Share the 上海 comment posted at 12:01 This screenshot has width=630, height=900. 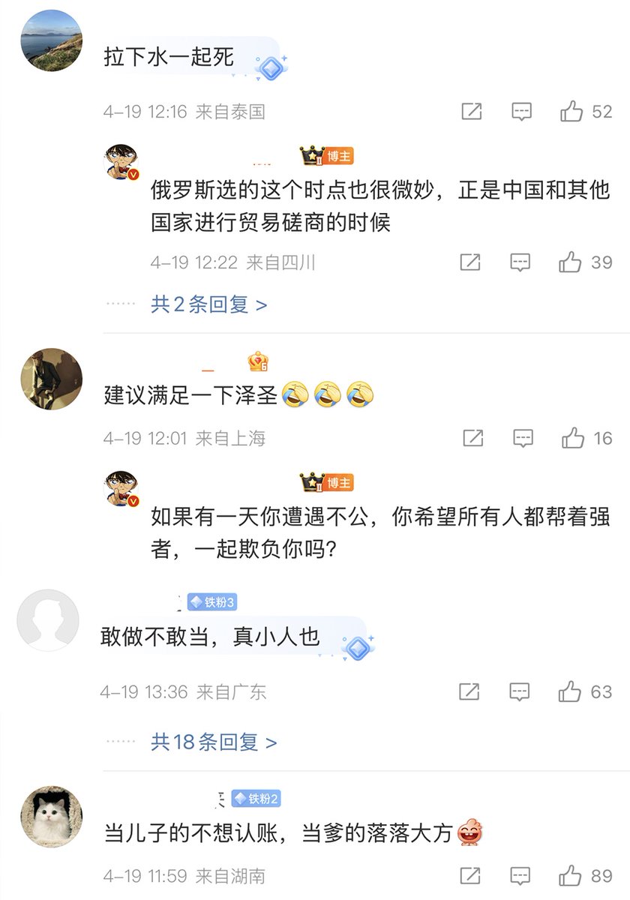[472, 438]
